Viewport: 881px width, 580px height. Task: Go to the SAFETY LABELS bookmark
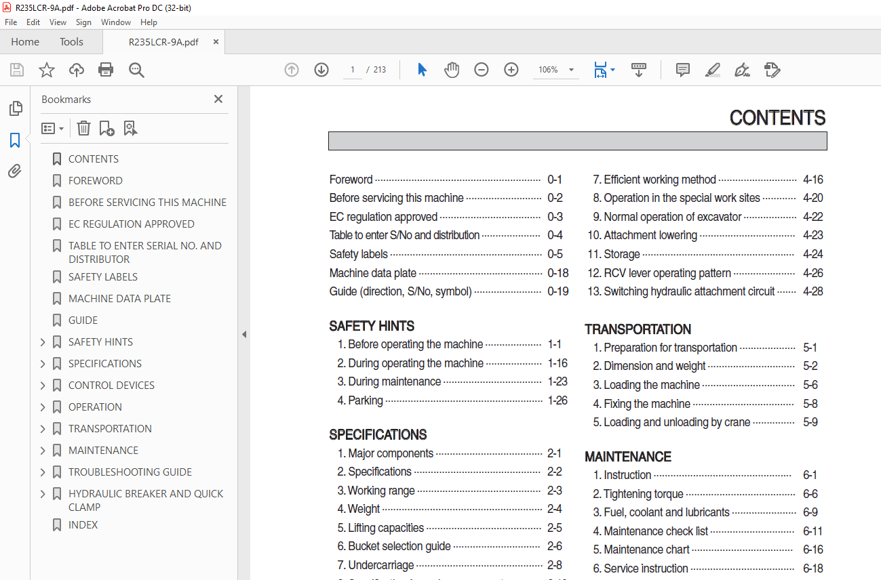coord(103,277)
